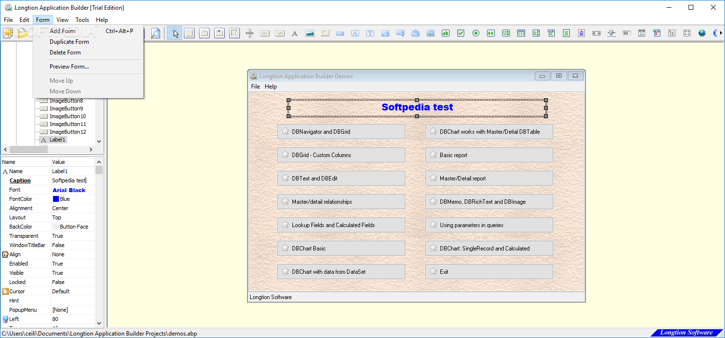
Task: Open the View menu
Action: (x=62, y=20)
